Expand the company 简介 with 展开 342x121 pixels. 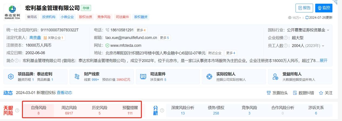(323, 60)
